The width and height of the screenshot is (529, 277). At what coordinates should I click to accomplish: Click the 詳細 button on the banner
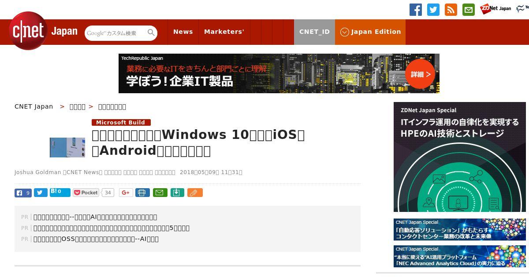click(420, 74)
